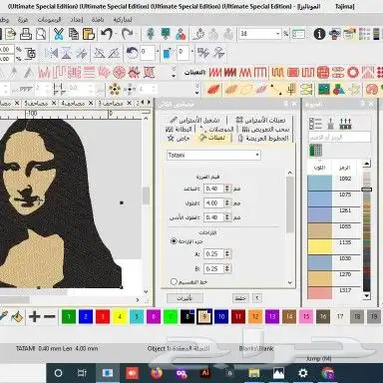Image resolution: width=383 pixels, height=383 pixels.
Task: Open Windows Settings gear in taskbar
Action: 303,373
